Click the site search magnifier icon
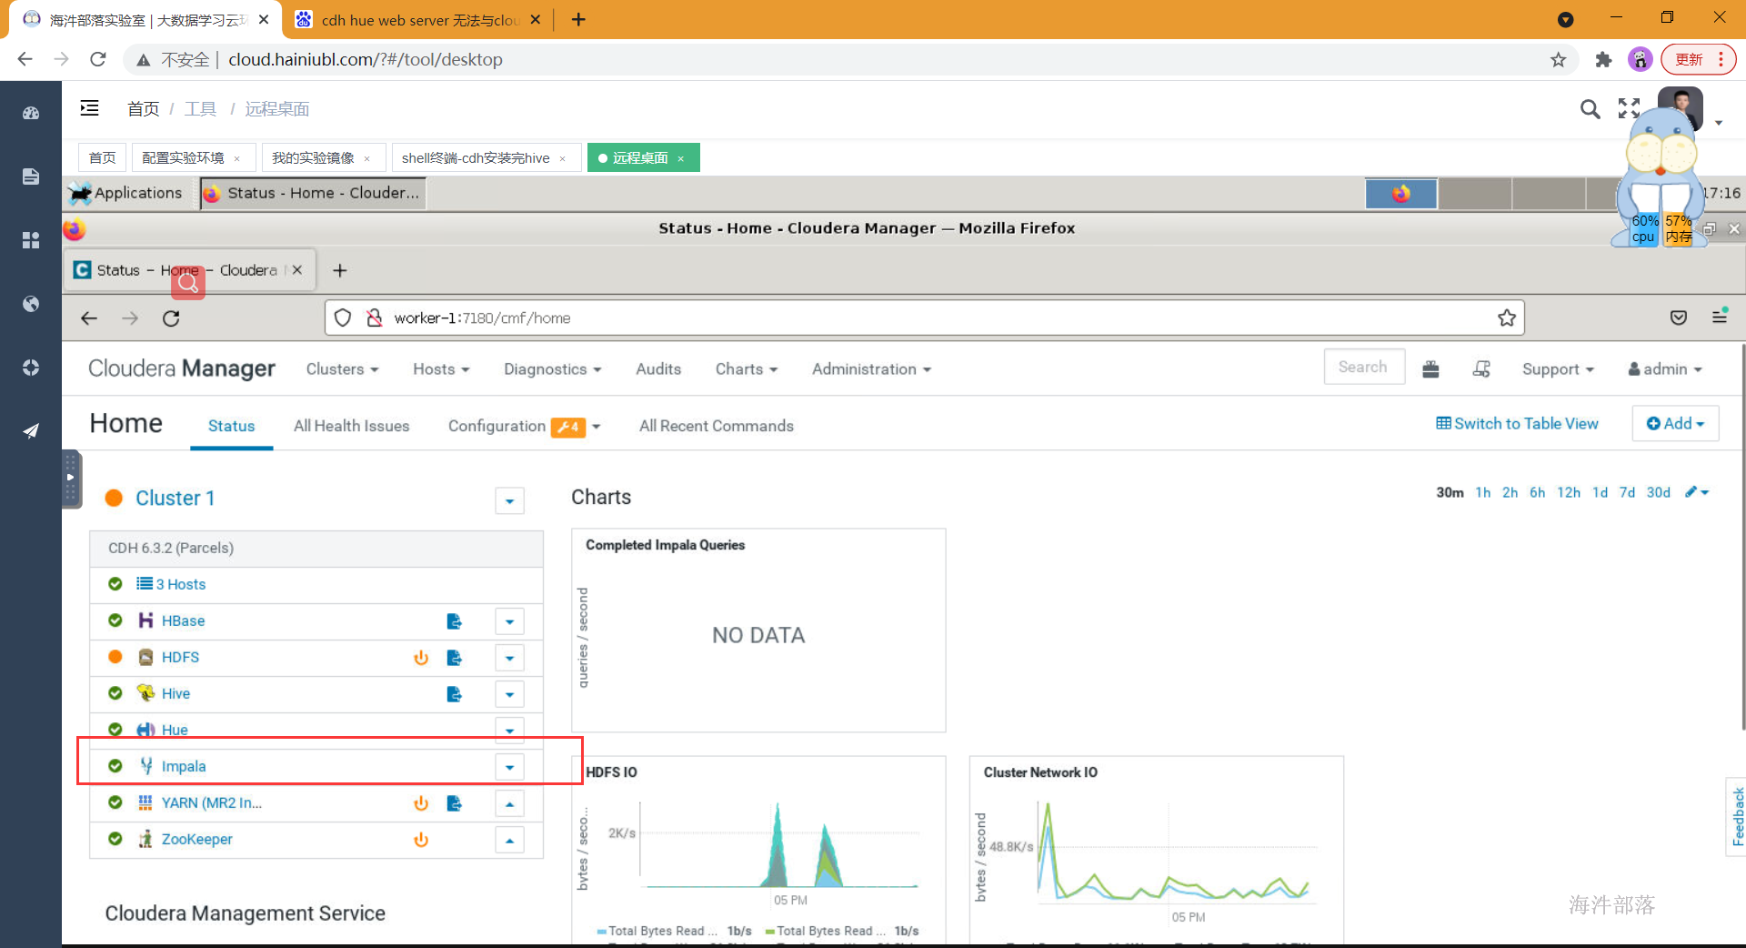Screen dimensions: 1746x948 point(1590,109)
